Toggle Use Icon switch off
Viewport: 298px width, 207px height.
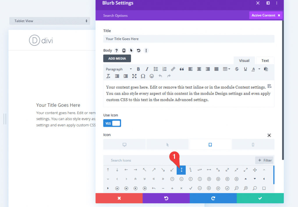coord(112,123)
